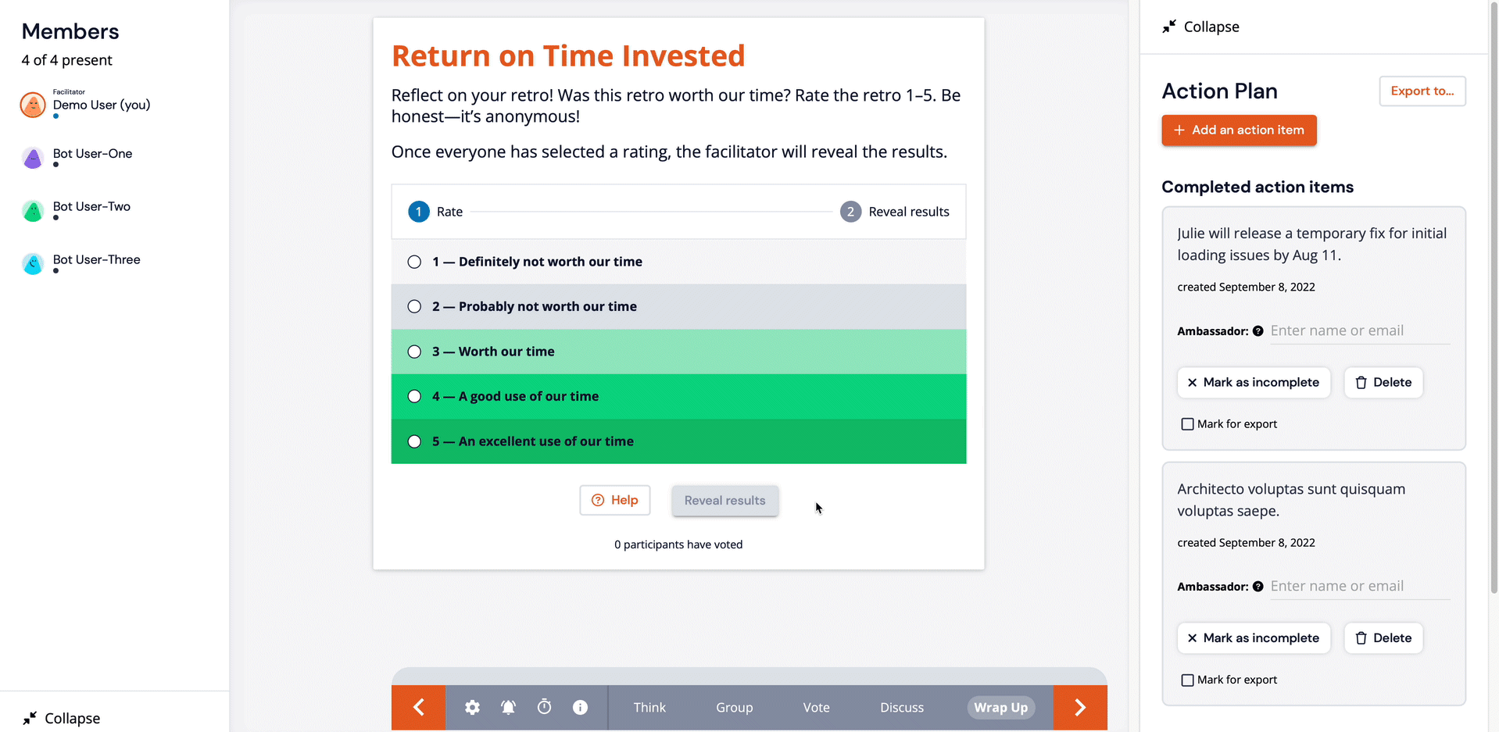The height and width of the screenshot is (732, 1499).
Task: Enter an Ambassador name for Julie's item
Action: pos(1358,330)
